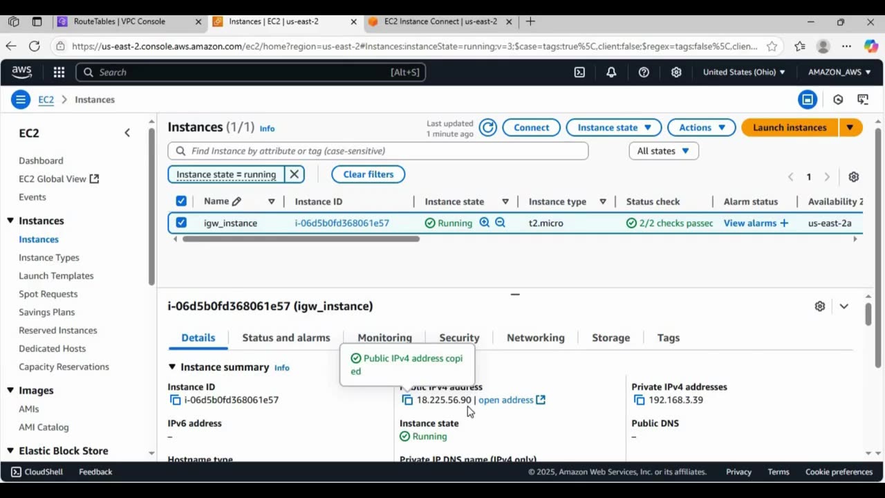This screenshot has width=885, height=498.
Task: Collapse Elastic Block Store sidebar section
Action: coord(10,450)
